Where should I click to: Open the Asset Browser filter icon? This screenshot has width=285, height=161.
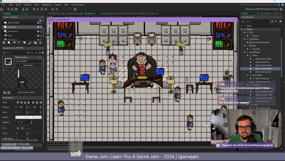[x=276, y=21]
